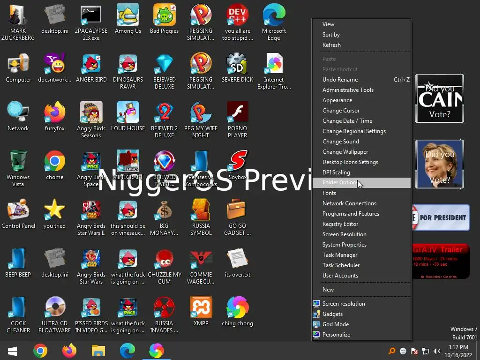Click the FOR PRESIDENT gadget banner
The height and width of the screenshot is (360, 480).
pos(441,217)
